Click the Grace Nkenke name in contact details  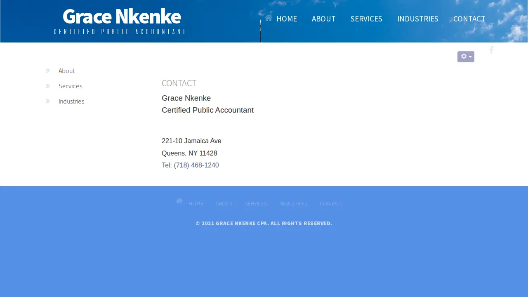click(186, 98)
